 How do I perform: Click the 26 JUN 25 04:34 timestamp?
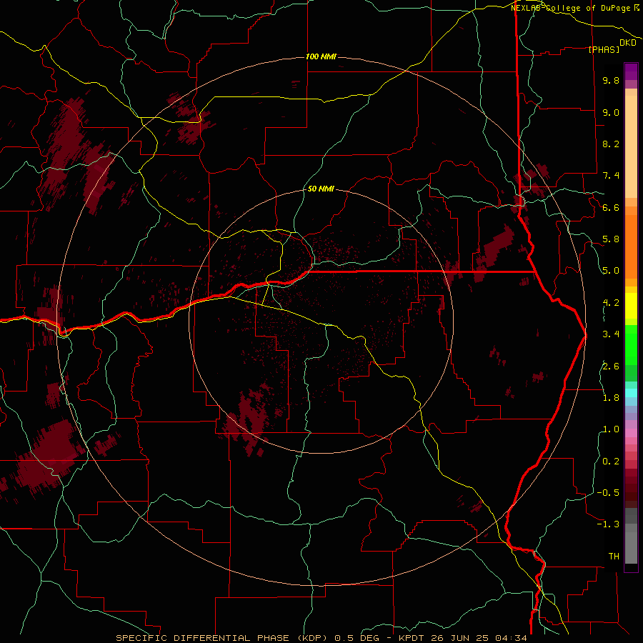[479, 638]
